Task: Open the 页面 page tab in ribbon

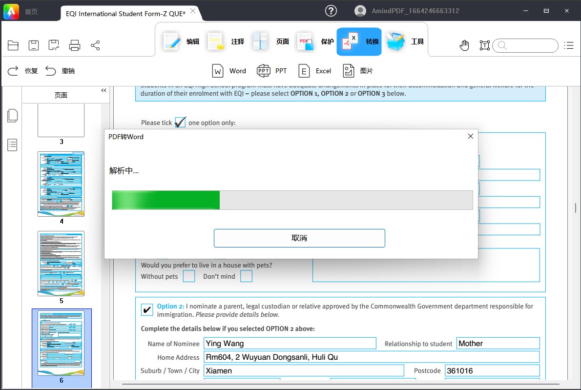Action: 271,41
